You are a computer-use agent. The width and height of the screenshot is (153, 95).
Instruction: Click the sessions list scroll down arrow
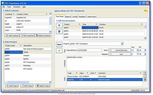145,38
